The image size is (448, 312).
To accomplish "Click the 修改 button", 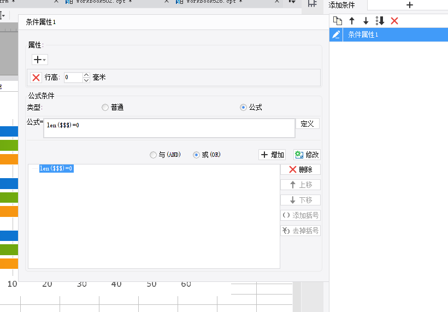I will 307,155.
